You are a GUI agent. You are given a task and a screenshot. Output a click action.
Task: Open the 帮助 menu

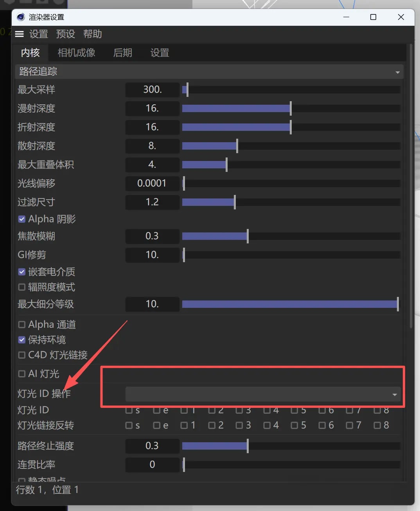pos(92,34)
